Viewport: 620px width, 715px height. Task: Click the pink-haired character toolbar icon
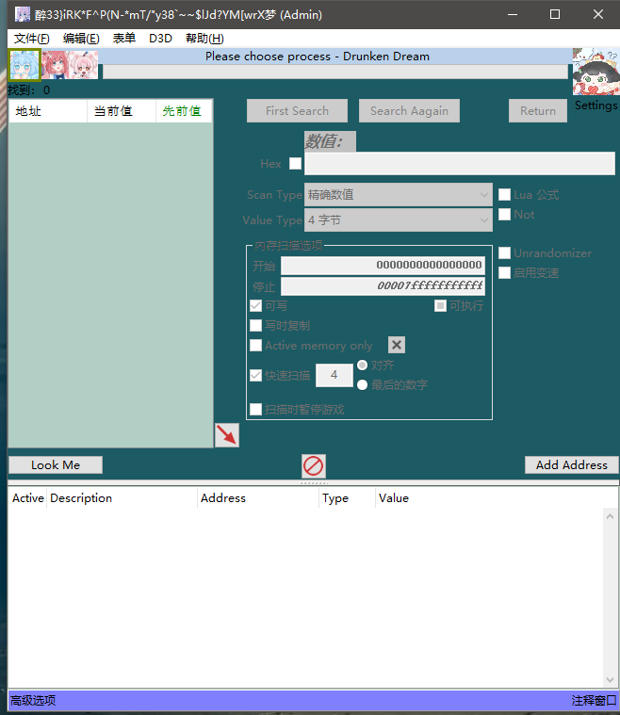(x=84, y=65)
